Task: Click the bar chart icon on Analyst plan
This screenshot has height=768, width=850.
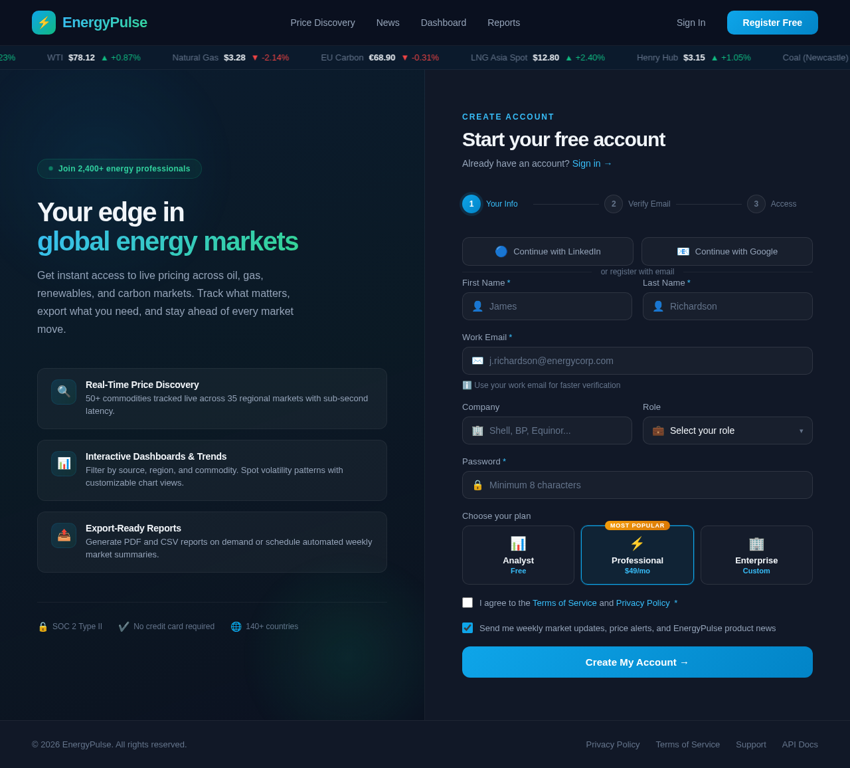Action: (x=518, y=543)
